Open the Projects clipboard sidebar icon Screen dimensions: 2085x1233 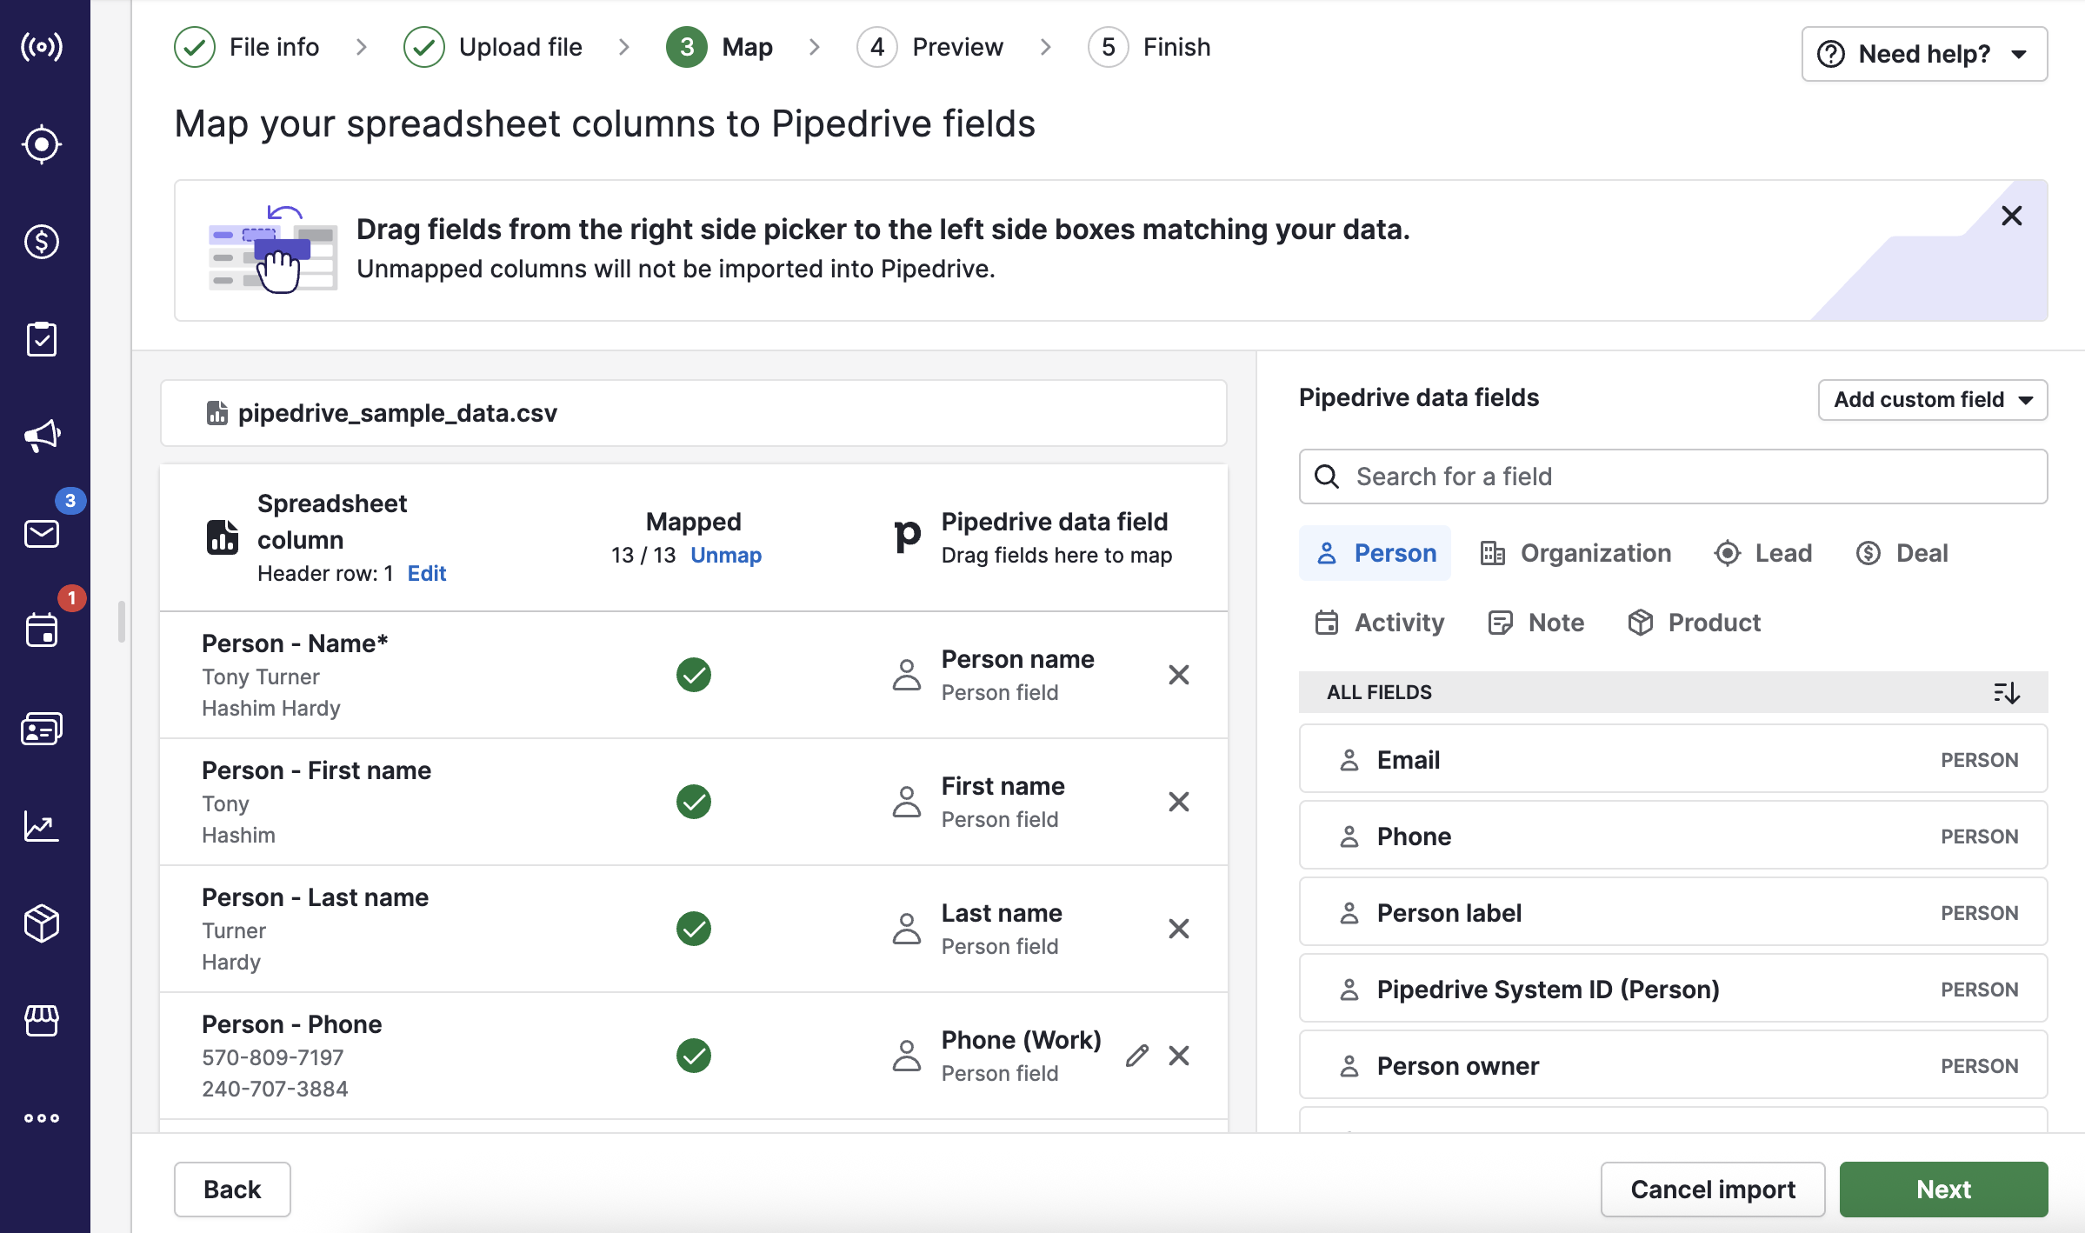click(x=42, y=339)
